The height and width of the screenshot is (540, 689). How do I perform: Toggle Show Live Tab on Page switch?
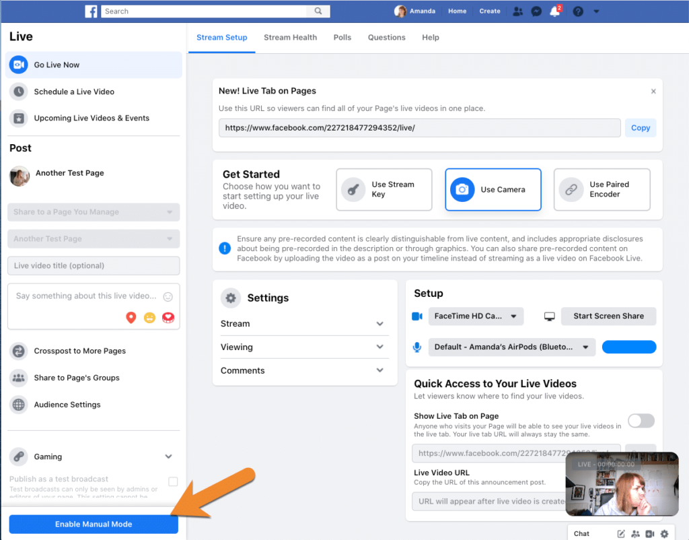click(x=641, y=421)
